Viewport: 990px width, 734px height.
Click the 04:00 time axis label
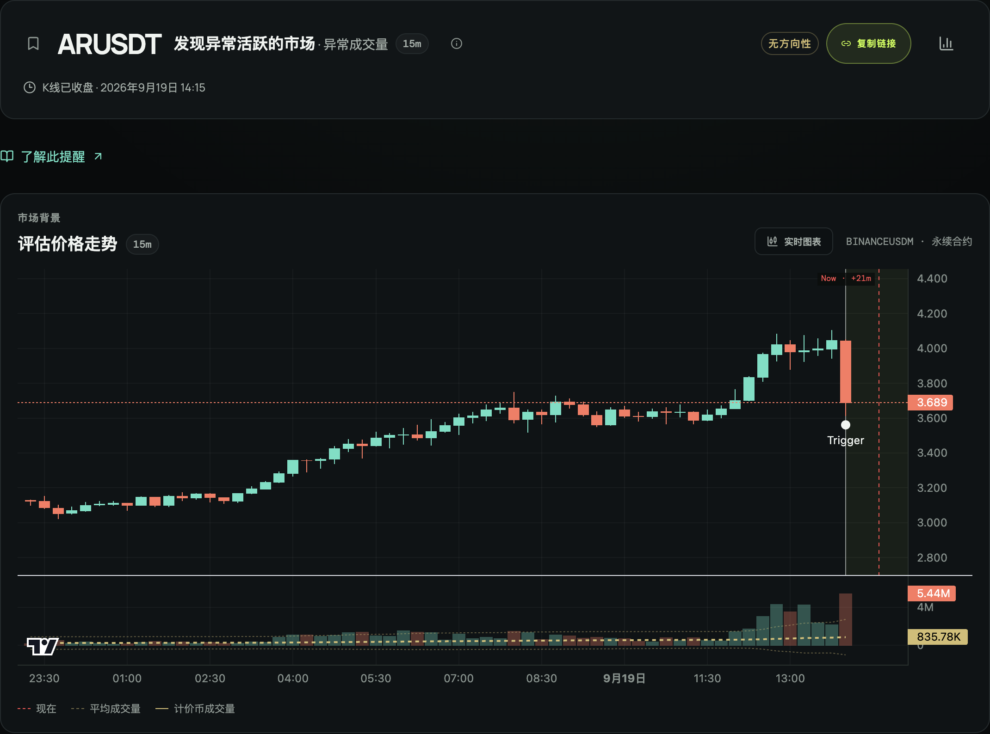pos(293,678)
